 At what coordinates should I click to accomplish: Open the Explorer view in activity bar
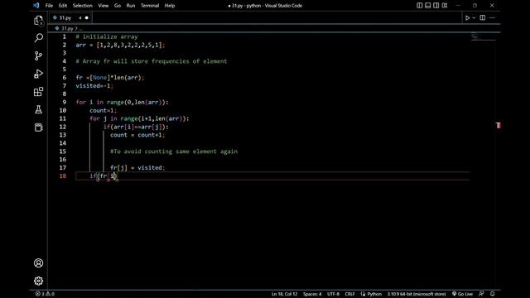coord(39,21)
